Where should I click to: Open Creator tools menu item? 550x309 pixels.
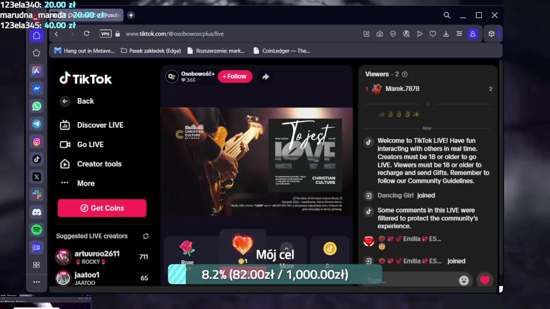tap(91, 164)
